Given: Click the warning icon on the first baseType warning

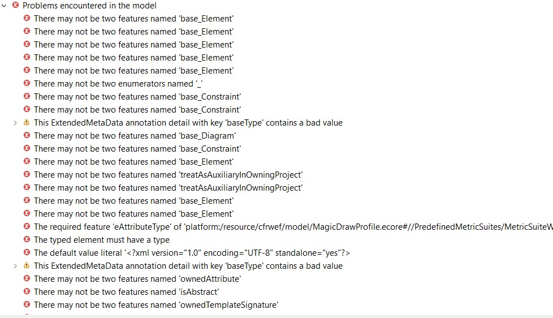Looking at the screenshot, I should coord(27,122).
